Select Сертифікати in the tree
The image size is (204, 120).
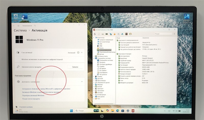click(x=103, y=73)
